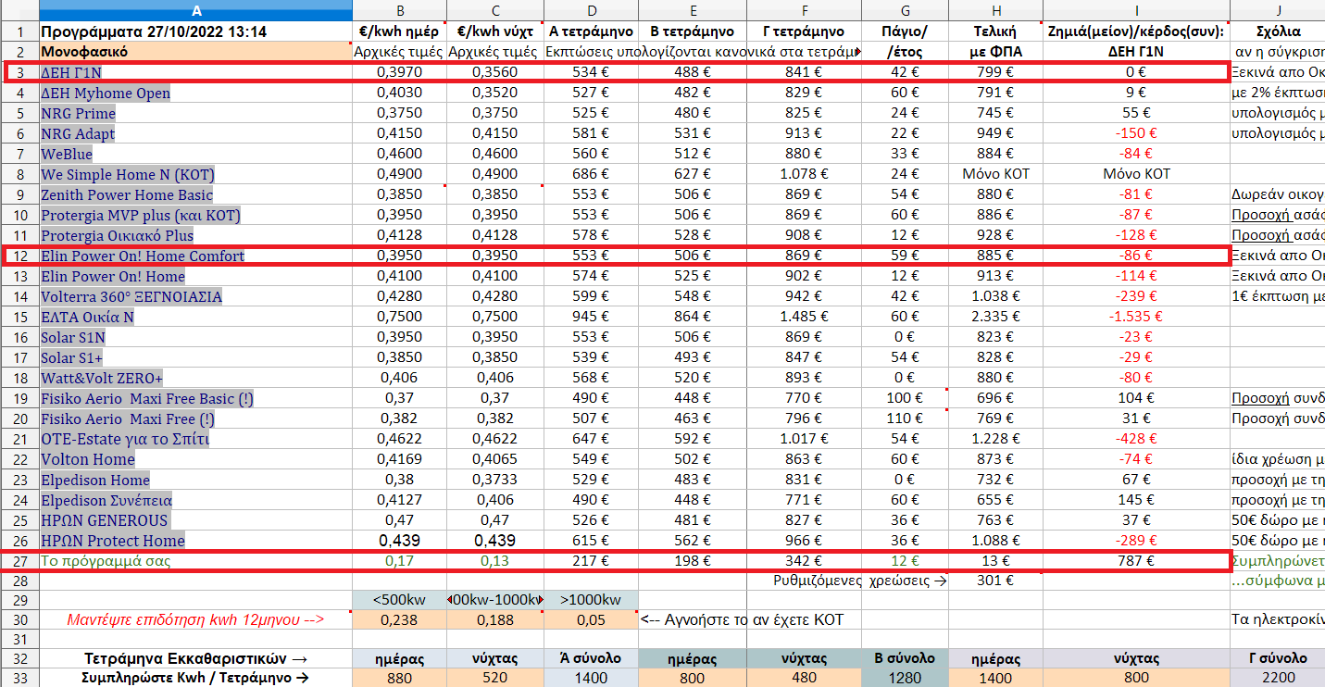Select the 'Β σύνολο' header cell

click(x=904, y=658)
